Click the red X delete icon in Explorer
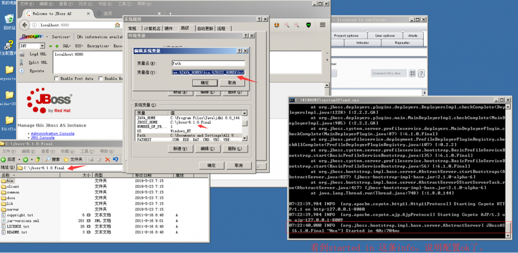518x253 pixels. pos(108,159)
